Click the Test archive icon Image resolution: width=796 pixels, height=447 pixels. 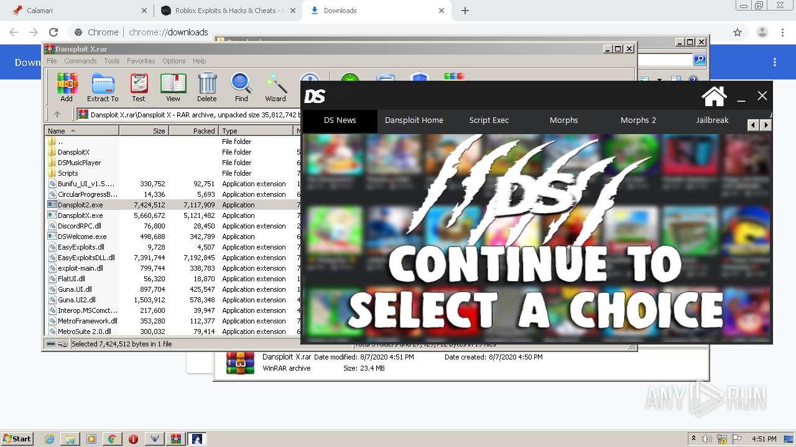coord(139,88)
